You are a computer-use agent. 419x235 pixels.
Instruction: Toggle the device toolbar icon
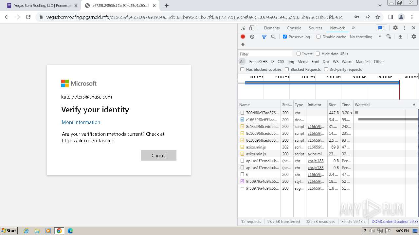(252, 28)
